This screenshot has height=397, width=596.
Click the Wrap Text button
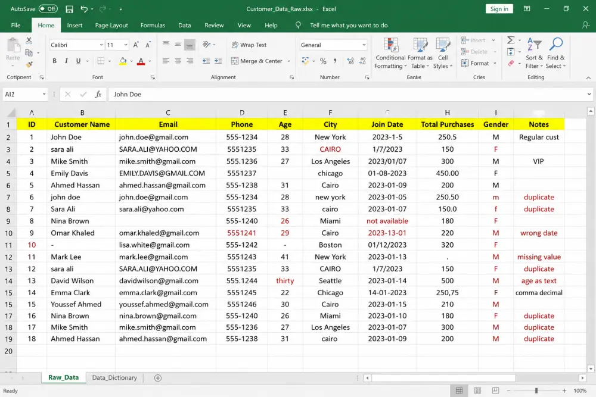249,45
